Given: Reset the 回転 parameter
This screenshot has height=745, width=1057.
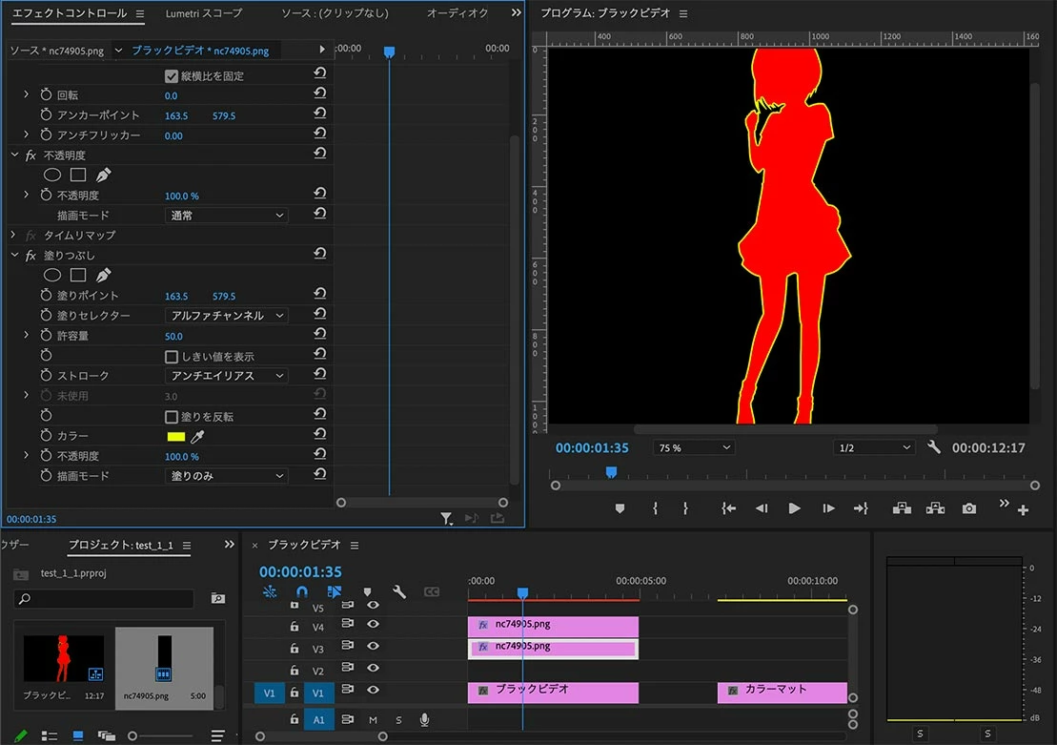Looking at the screenshot, I should [x=320, y=94].
